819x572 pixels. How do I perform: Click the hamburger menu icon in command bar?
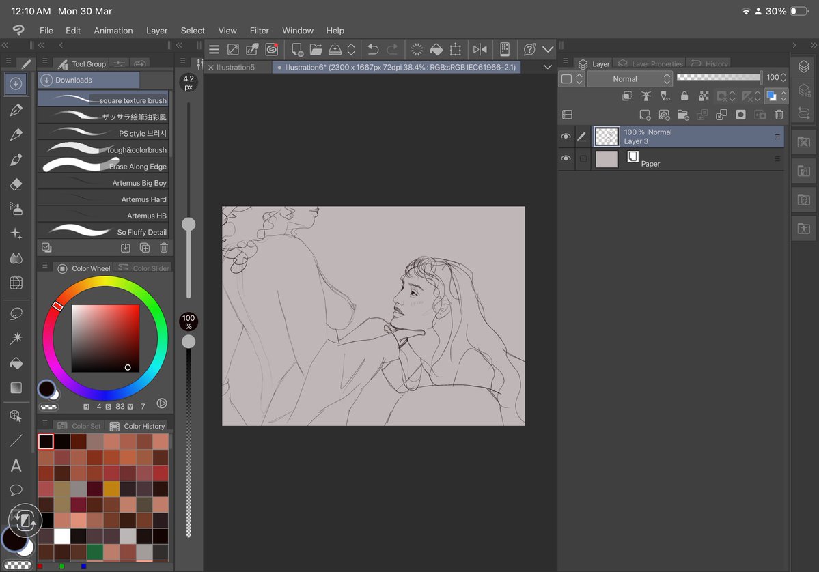point(214,50)
